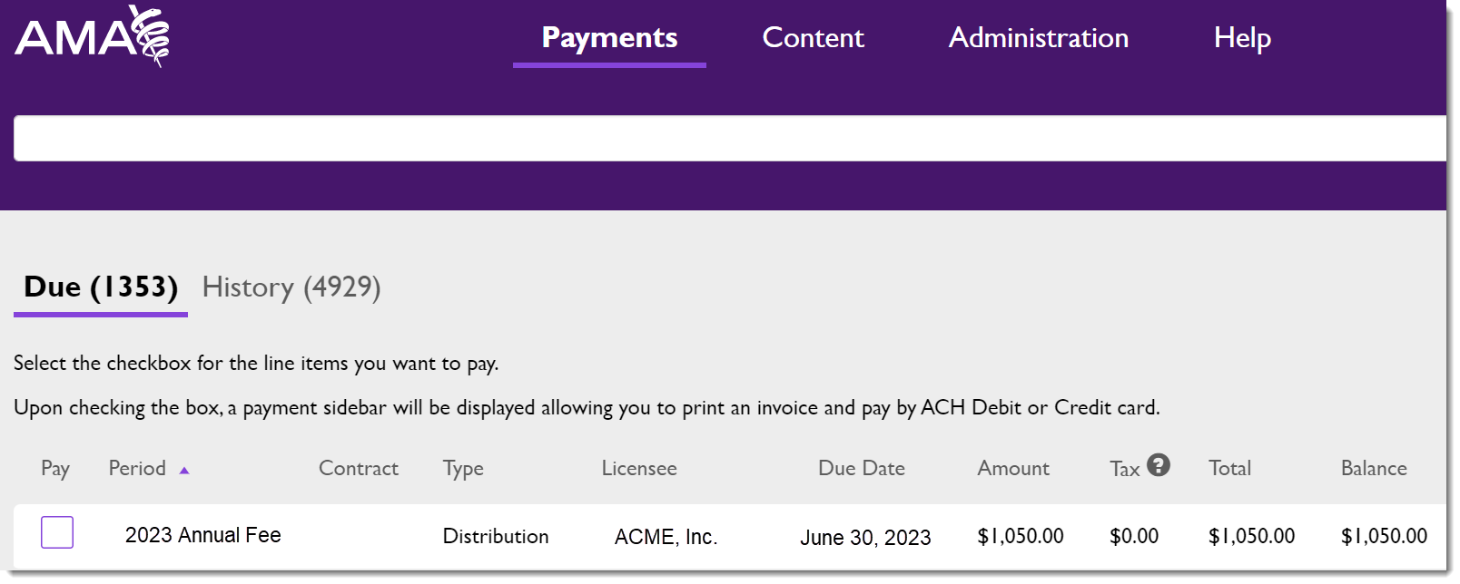Select the Due (1353) tab
The image size is (1460, 584).
[101, 287]
